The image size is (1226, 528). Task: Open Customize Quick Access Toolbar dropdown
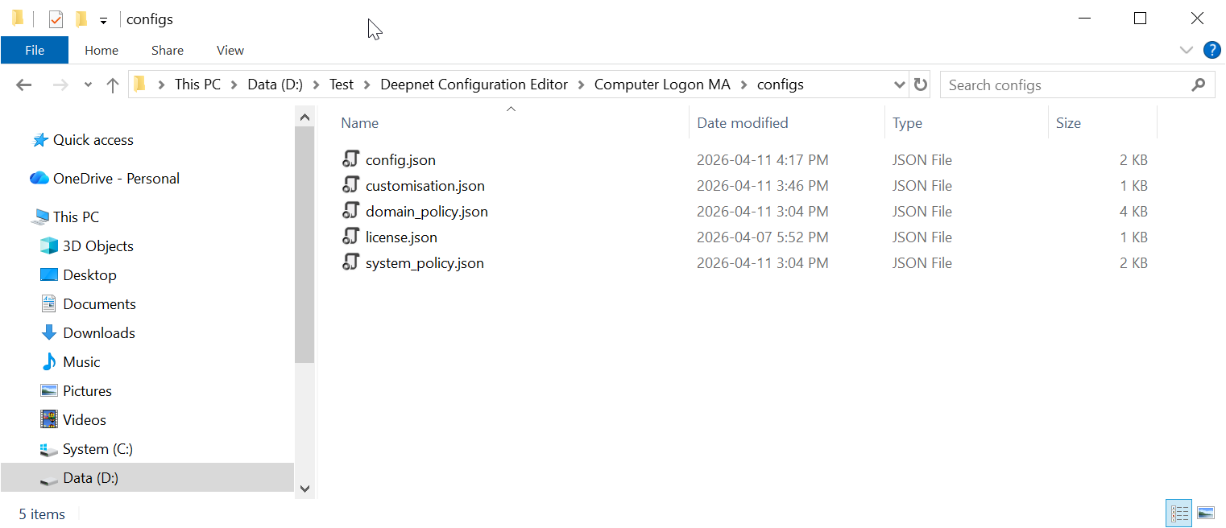[x=103, y=20]
